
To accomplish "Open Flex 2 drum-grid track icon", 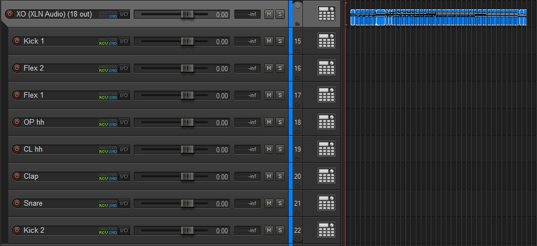I will pos(326,68).
